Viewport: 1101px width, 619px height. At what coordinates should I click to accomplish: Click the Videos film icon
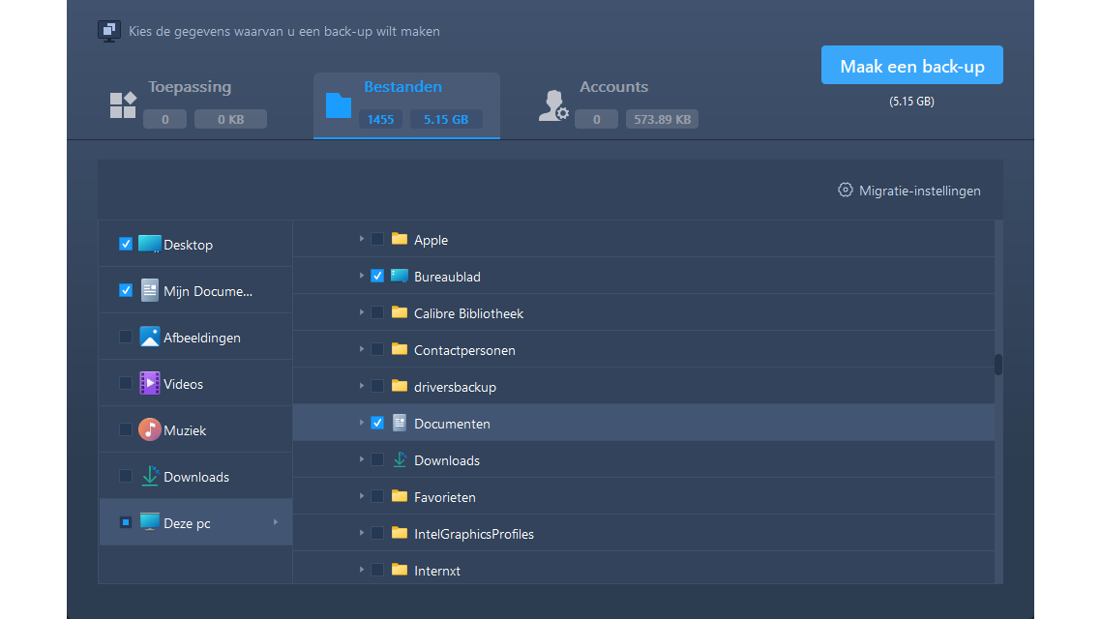pos(149,383)
